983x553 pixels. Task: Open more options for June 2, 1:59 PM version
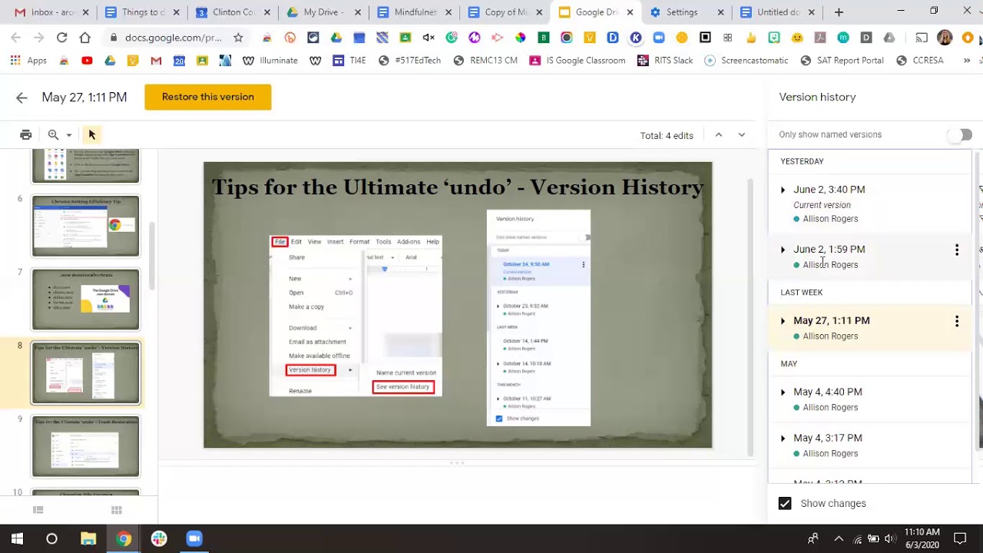pos(957,250)
